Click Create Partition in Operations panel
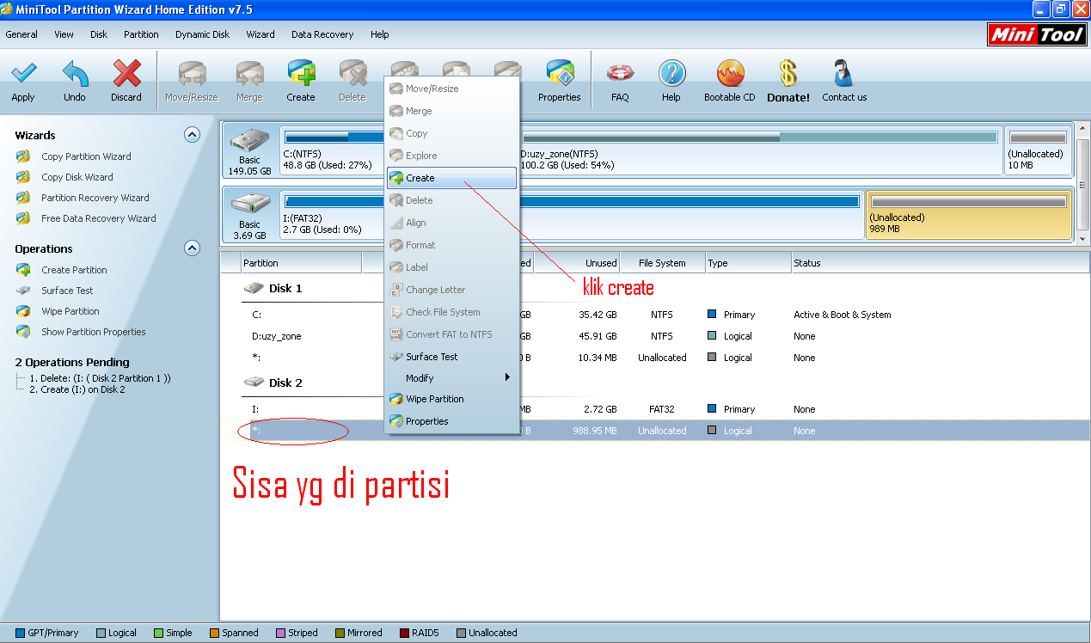 click(74, 270)
